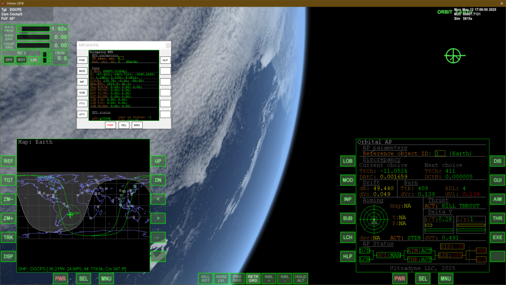Open MNU below the Map MFD
Image resolution: width=506 pixels, height=285 pixels.
(x=106, y=279)
